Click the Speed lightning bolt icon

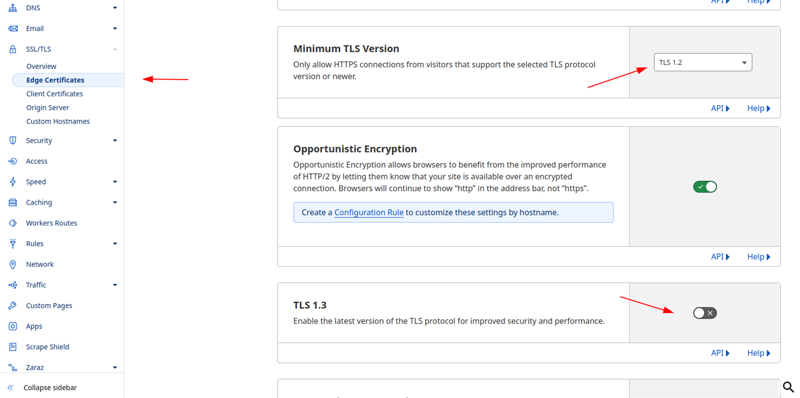(x=13, y=182)
